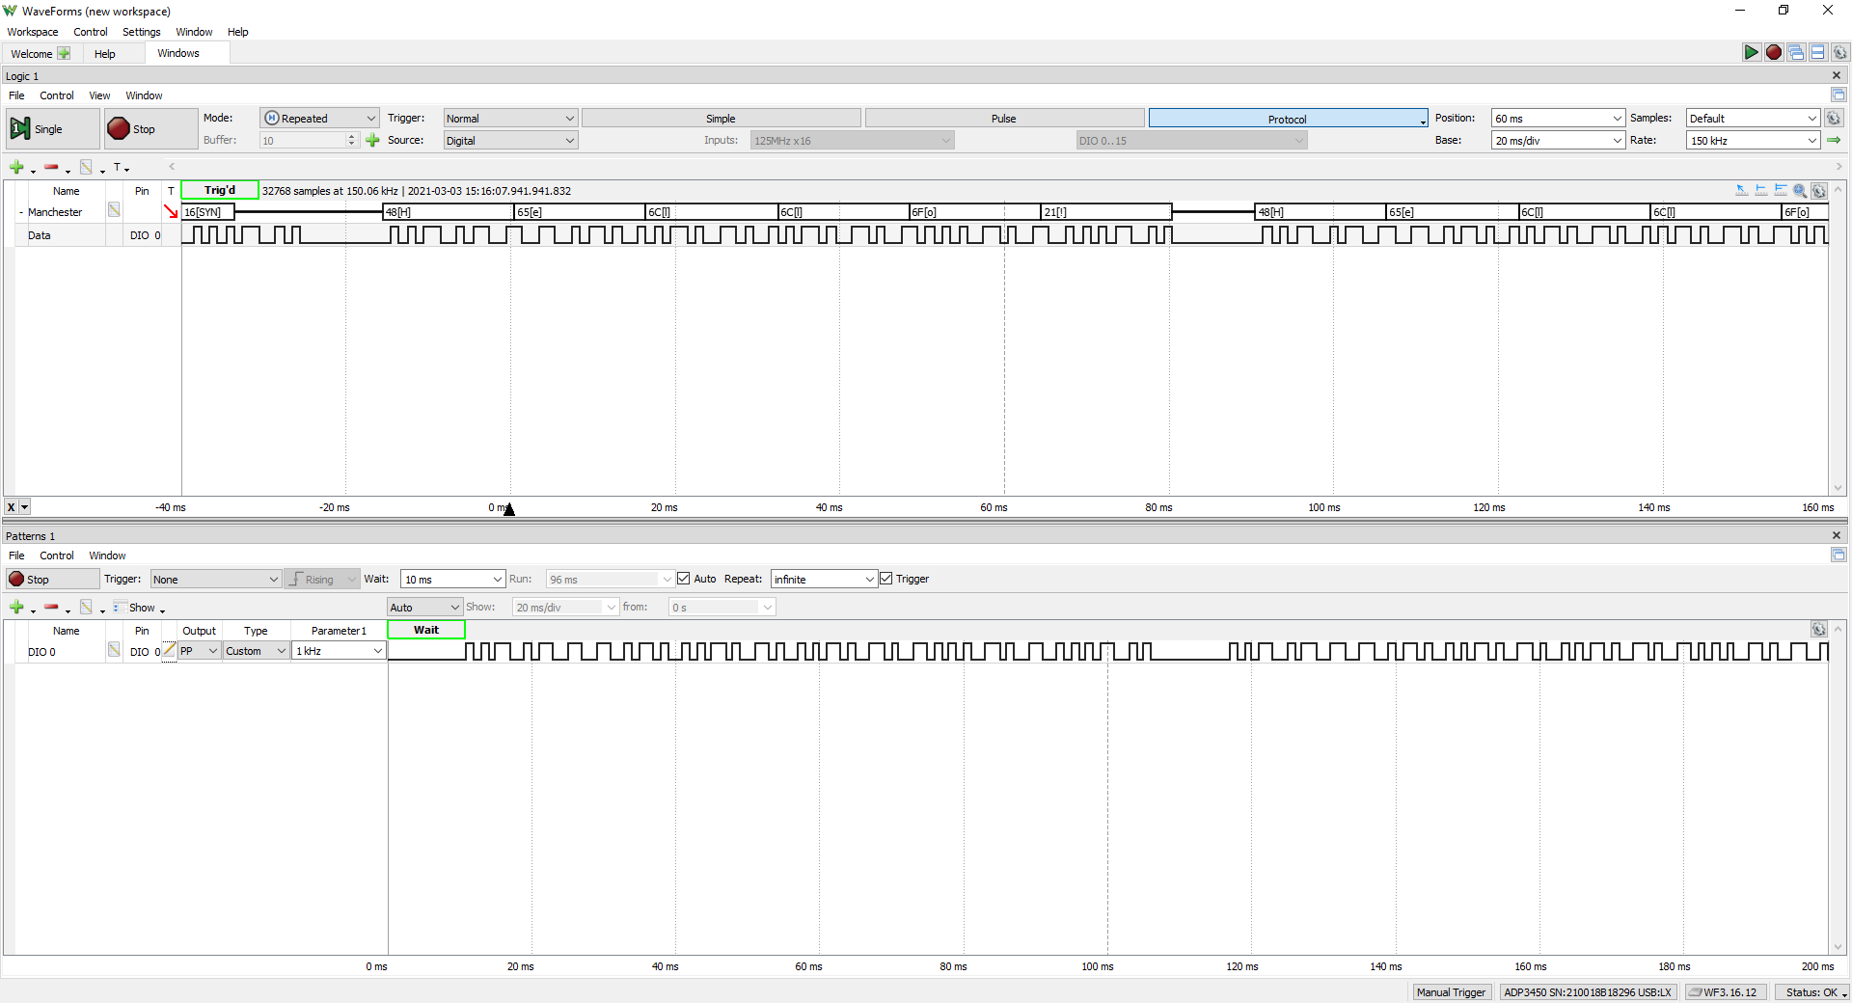
Task: Add a signal in Patterns panel
Action: (16, 608)
